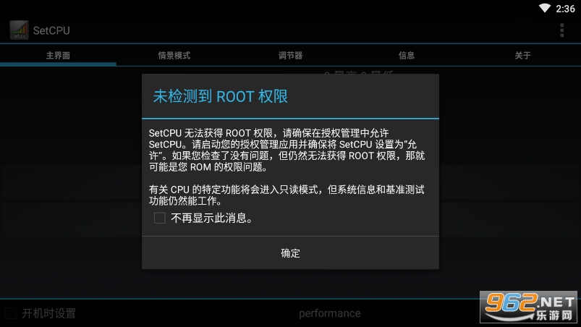Click the SetCPU title text
The height and width of the screenshot is (327, 581).
51,30
